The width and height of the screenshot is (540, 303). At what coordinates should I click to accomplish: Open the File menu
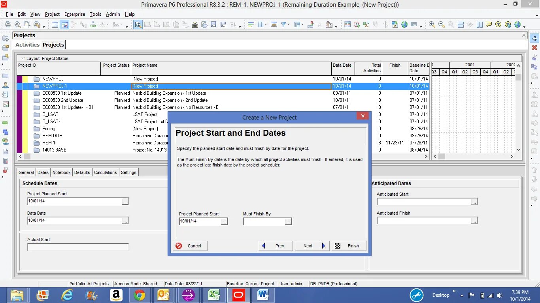pos(9,14)
